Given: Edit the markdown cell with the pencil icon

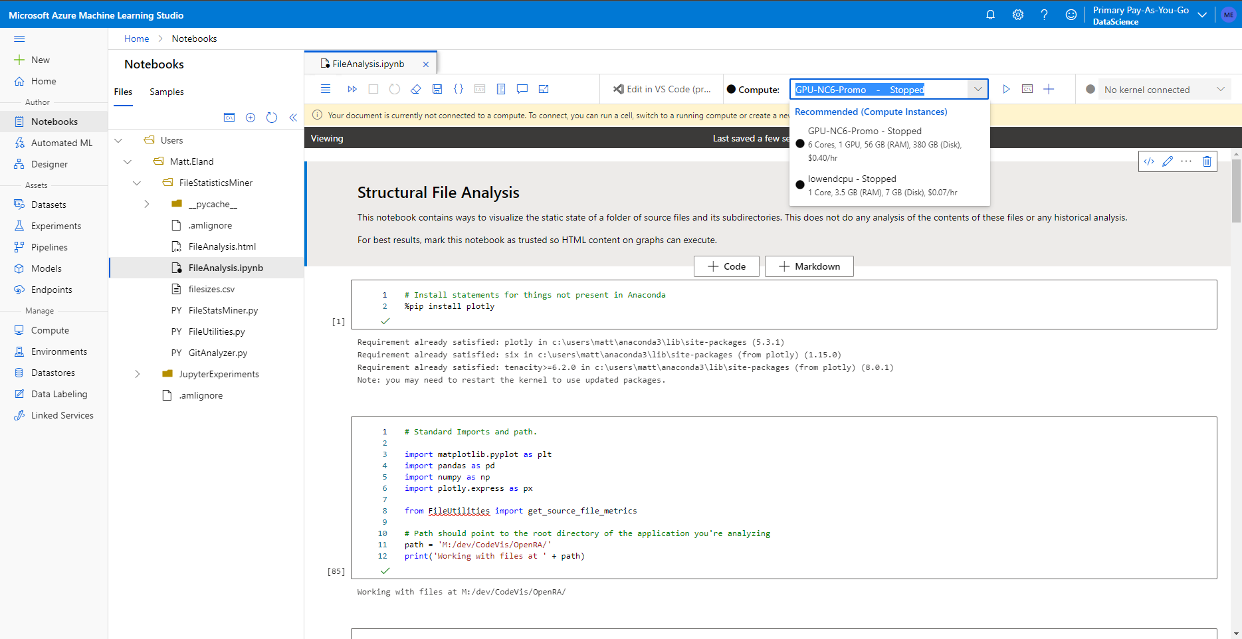Looking at the screenshot, I should pos(1168,161).
